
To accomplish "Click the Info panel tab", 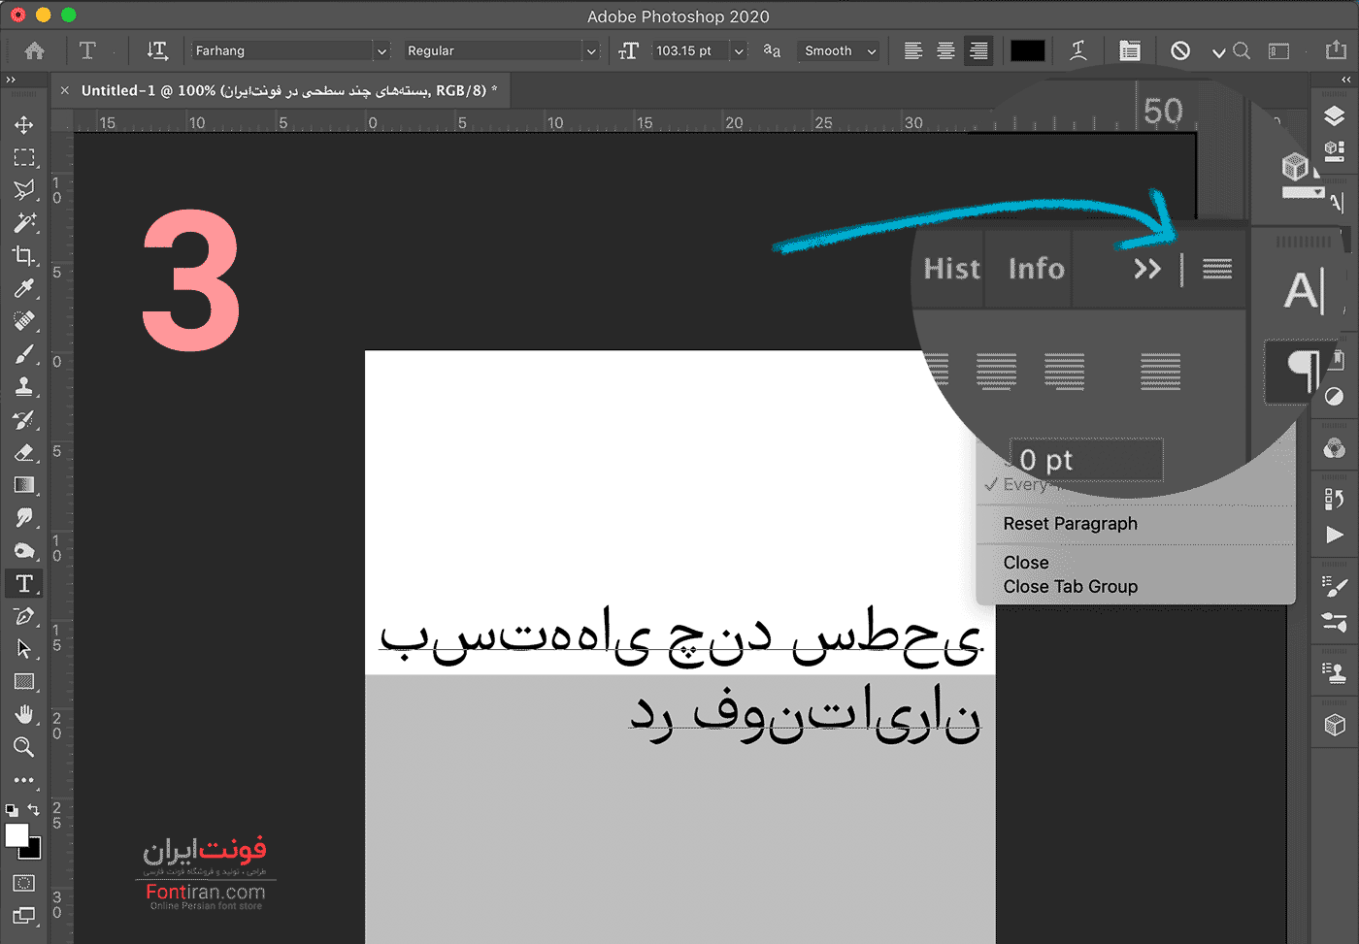I will pos(1036,269).
